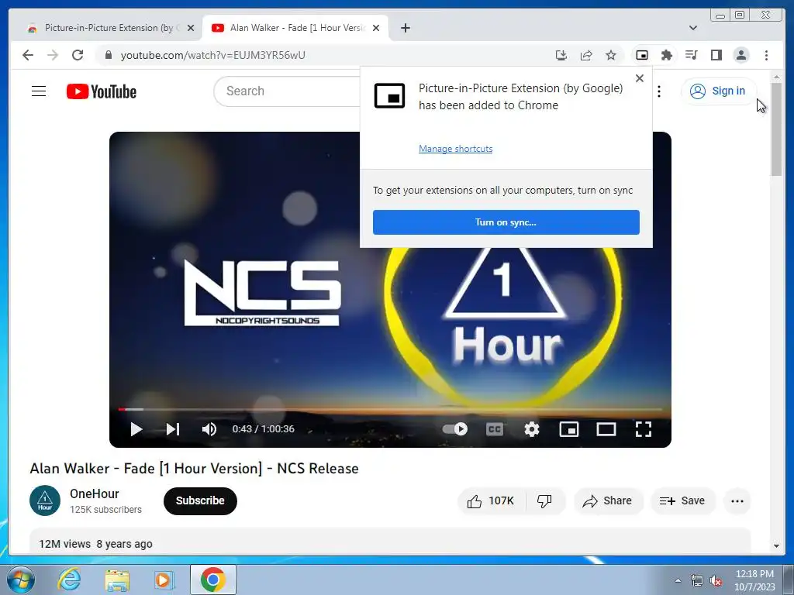Dismiss the extension added popup
This screenshot has height=595, width=794.
click(x=640, y=78)
